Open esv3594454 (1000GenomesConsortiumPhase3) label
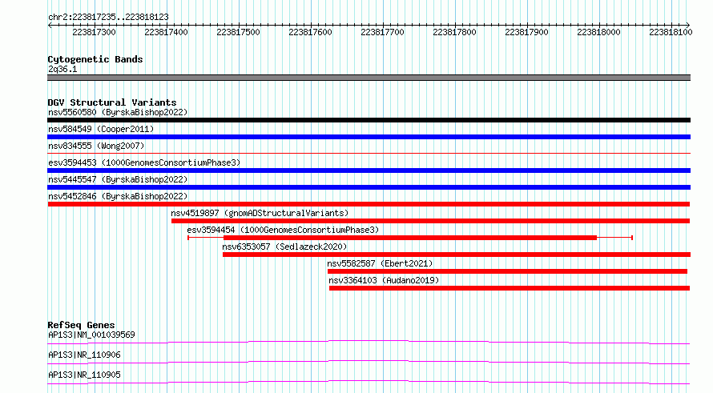713x393 pixels. coord(283,230)
